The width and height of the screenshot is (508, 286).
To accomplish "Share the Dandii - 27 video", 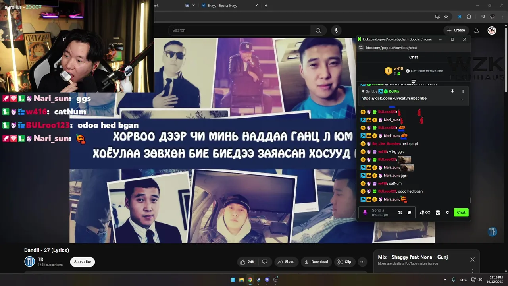I will click(286, 262).
